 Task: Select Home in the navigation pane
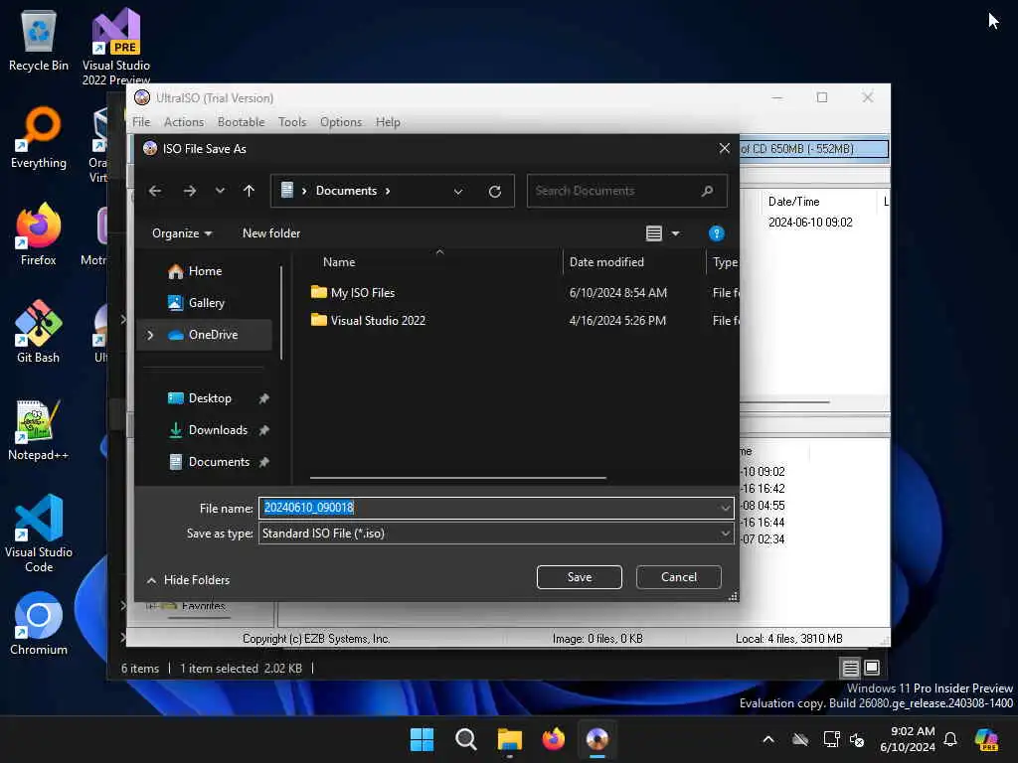205,271
